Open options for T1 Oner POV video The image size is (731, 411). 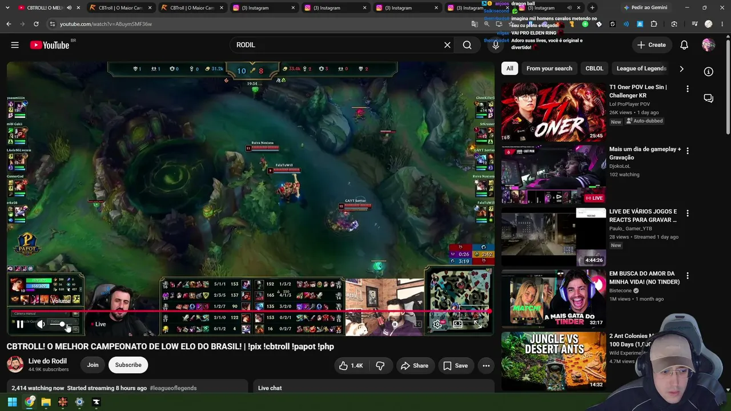click(x=688, y=89)
